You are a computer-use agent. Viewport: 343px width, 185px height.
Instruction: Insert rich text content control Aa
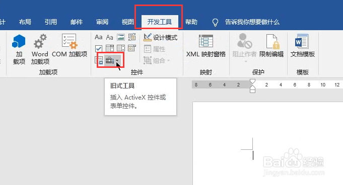(98, 37)
